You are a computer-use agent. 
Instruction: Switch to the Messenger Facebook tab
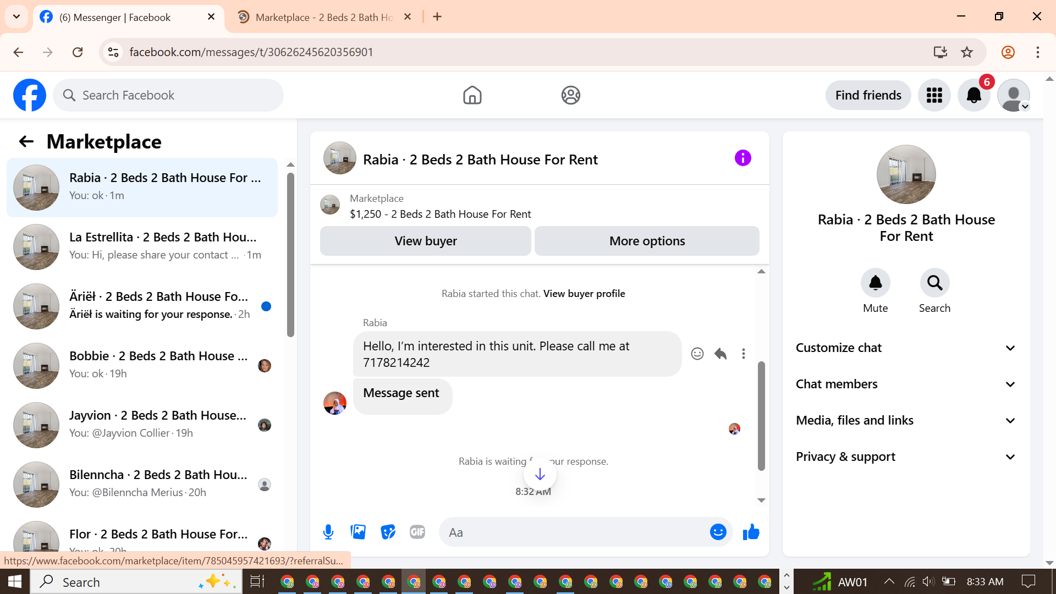coord(129,18)
